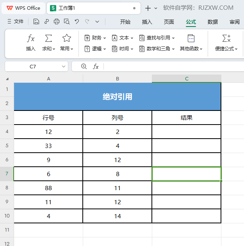Click the 便捷公式 icon
The width and height of the screenshot is (244, 246).
(x=226, y=38)
